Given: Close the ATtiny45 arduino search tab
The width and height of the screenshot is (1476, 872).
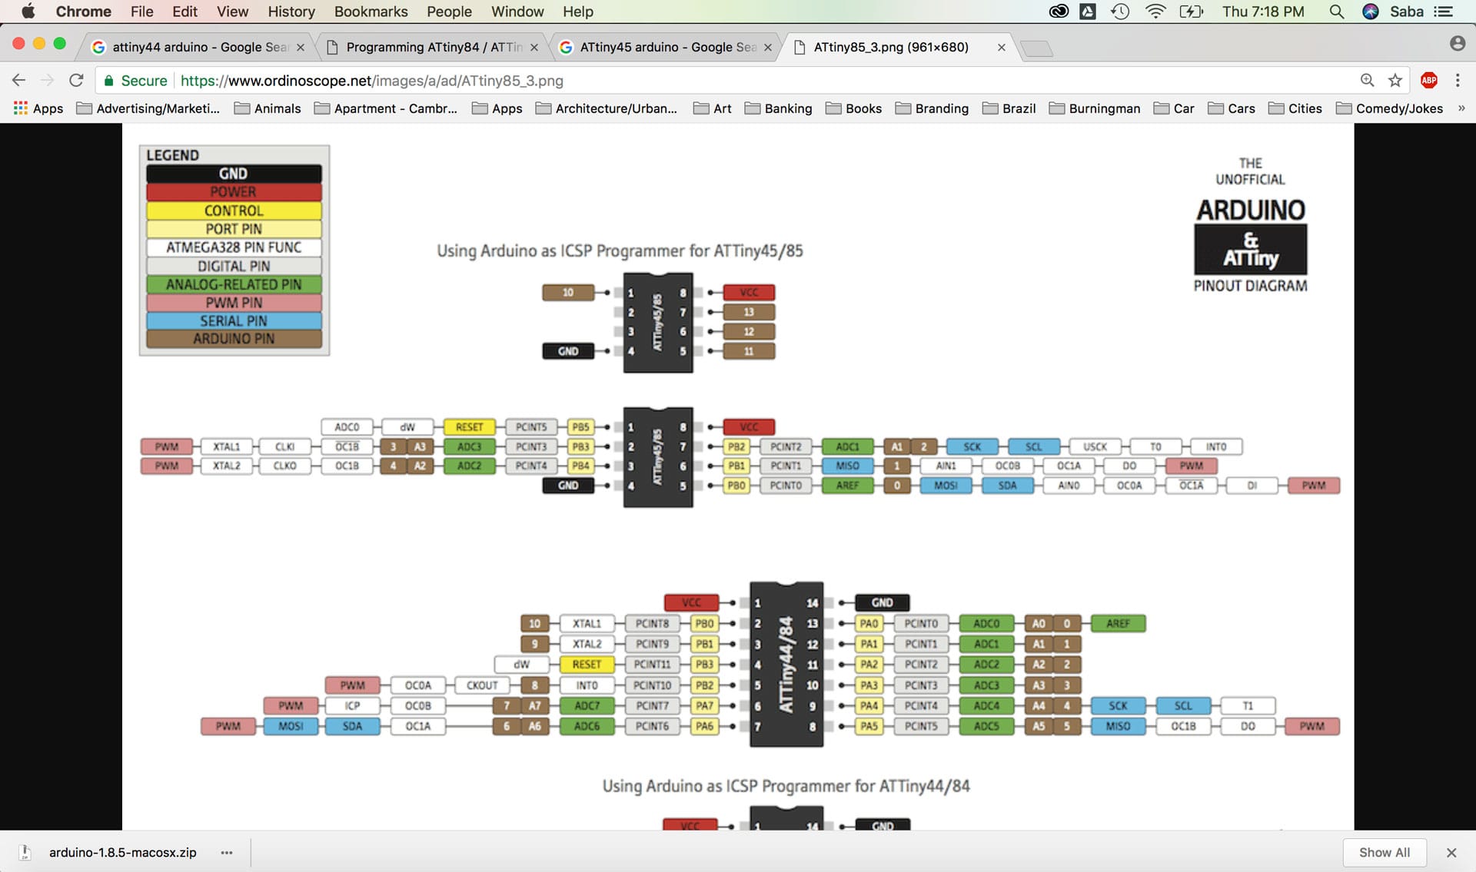Looking at the screenshot, I should pyautogui.click(x=768, y=48).
